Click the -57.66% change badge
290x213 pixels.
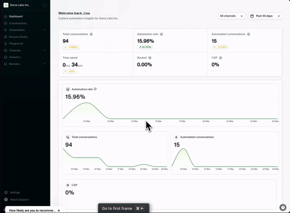point(71,47)
